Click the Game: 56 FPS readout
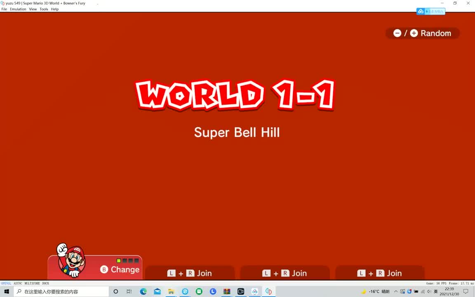Screen dimensions: 475x297 [x=436, y=283]
